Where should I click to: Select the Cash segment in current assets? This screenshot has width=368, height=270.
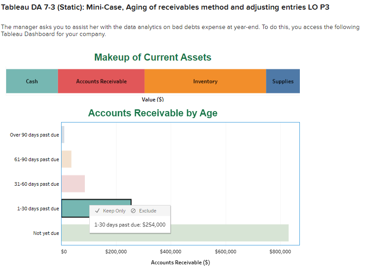(x=32, y=81)
